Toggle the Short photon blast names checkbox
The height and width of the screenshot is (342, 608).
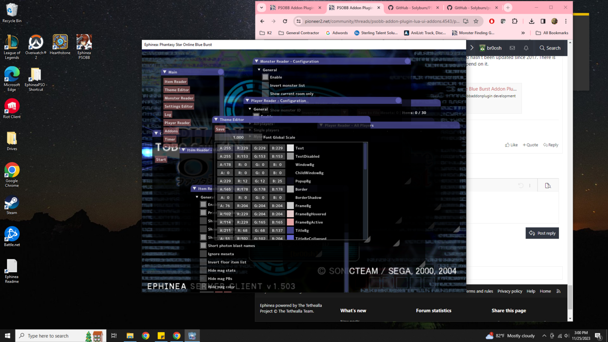coord(203,245)
